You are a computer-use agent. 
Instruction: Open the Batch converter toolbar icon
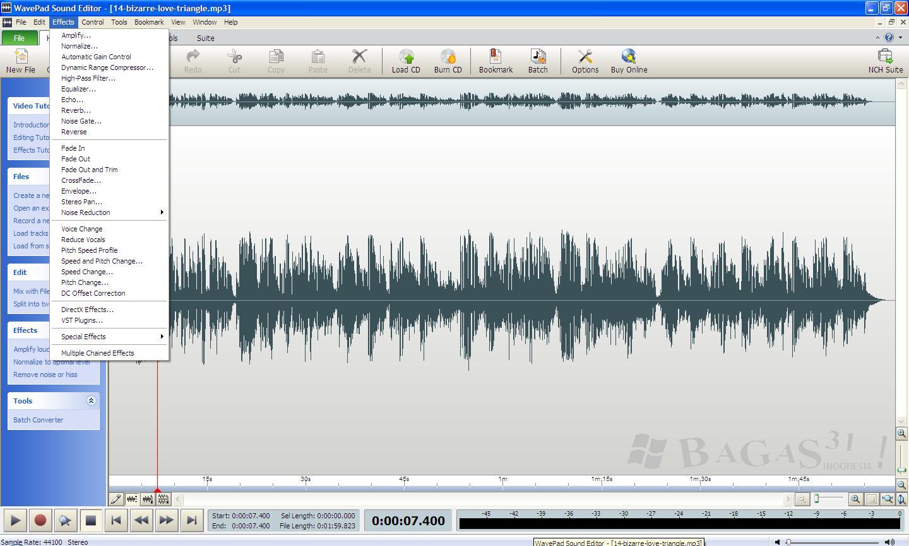538,61
